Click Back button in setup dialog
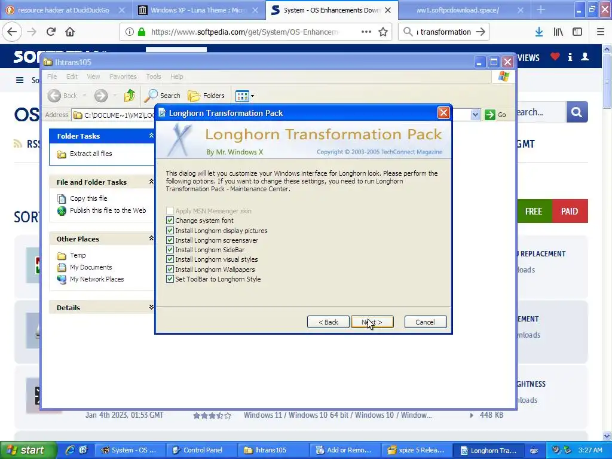 328,322
